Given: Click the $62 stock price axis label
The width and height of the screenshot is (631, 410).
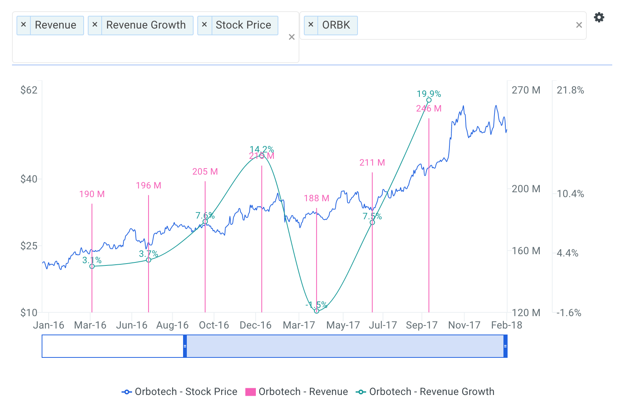Looking at the screenshot, I should (29, 90).
